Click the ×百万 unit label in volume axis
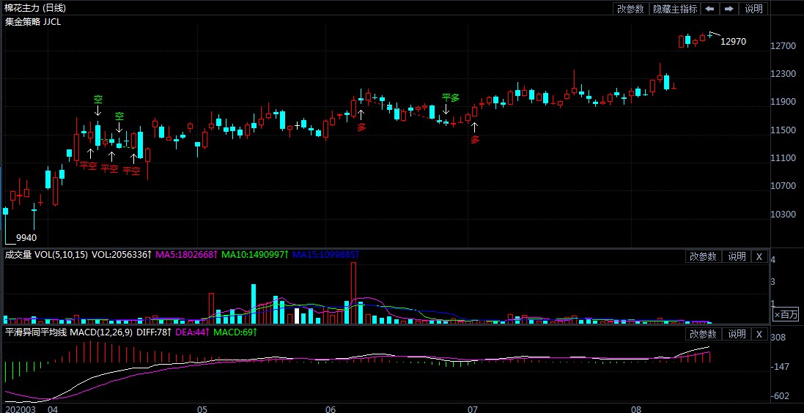 (786, 315)
